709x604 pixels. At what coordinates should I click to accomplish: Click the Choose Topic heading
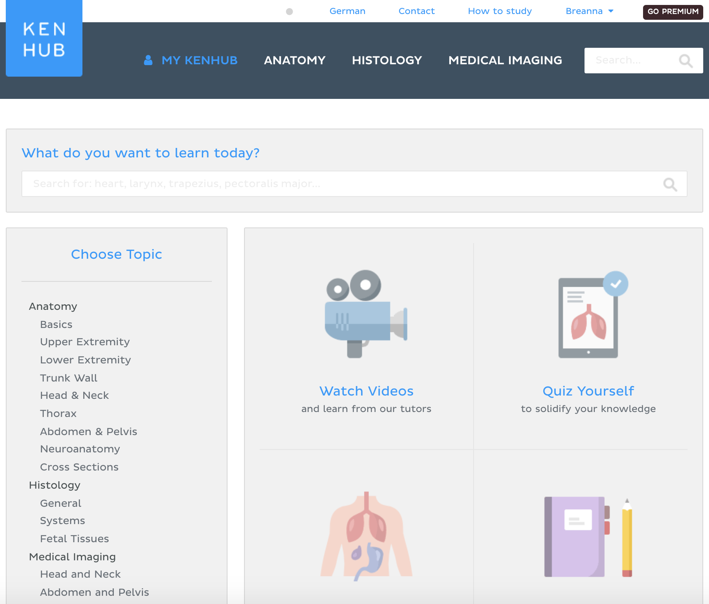[117, 255]
